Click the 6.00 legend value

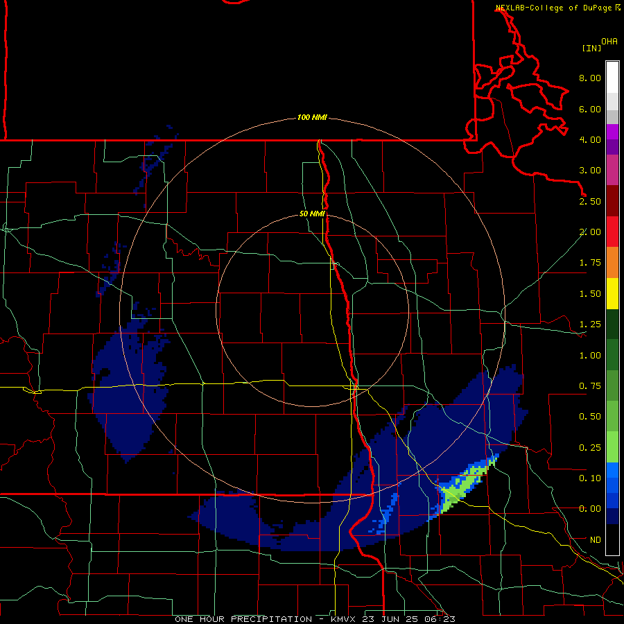[590, 109]
